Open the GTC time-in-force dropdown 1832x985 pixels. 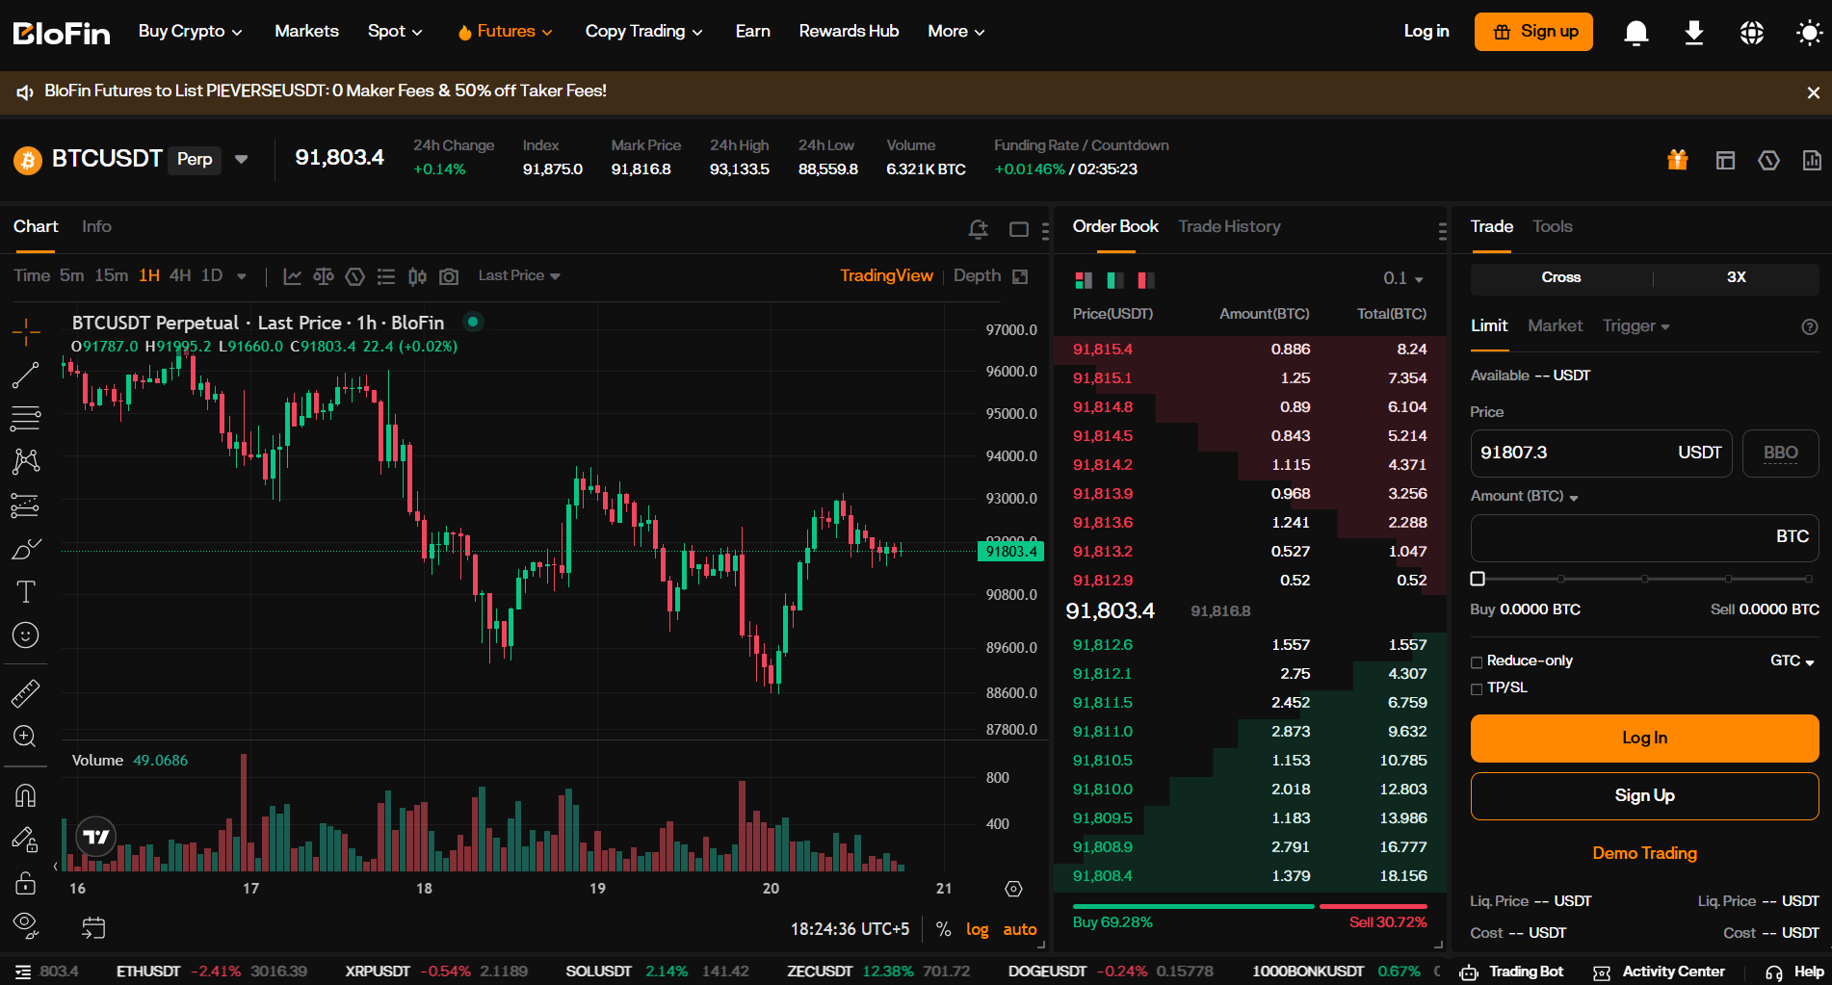(x=1792, y=661)
